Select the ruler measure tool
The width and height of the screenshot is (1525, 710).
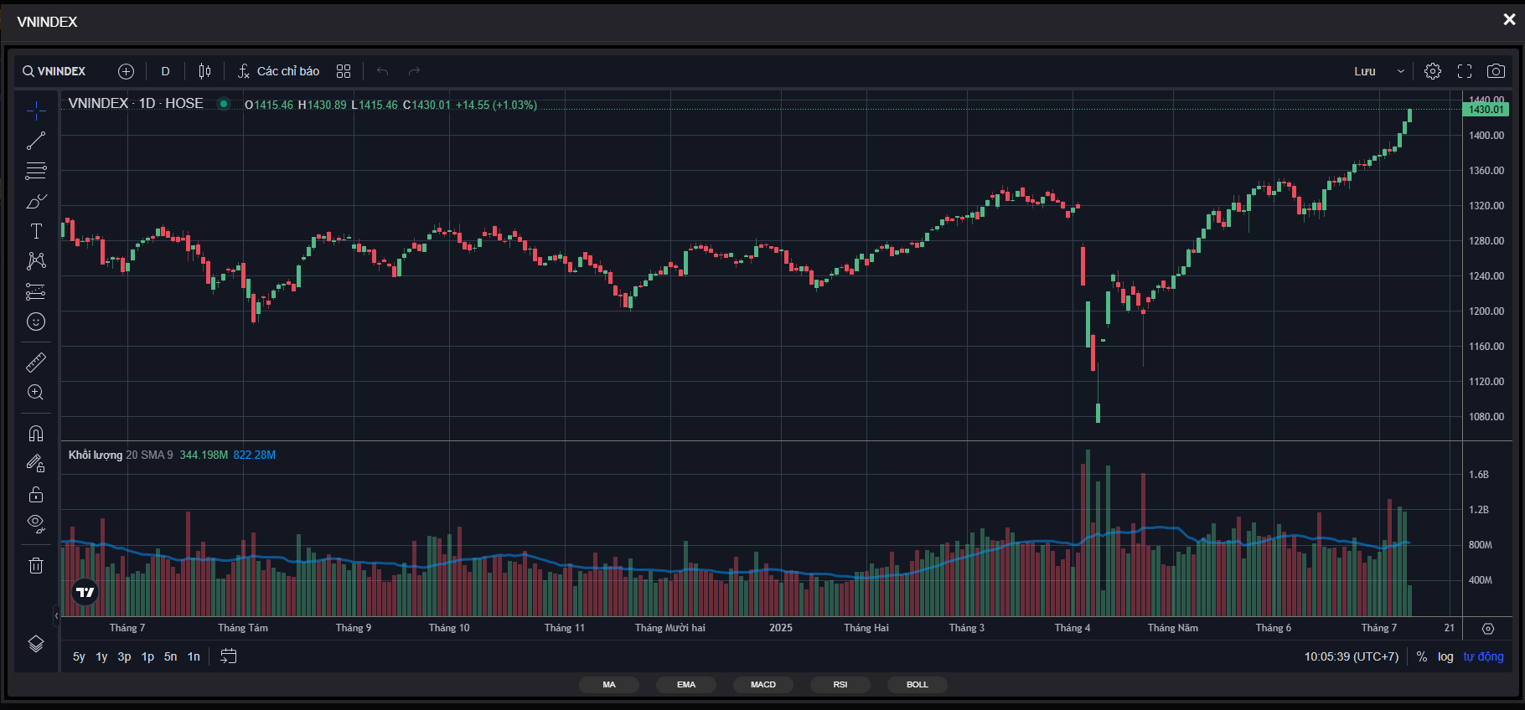click(36, 363)
